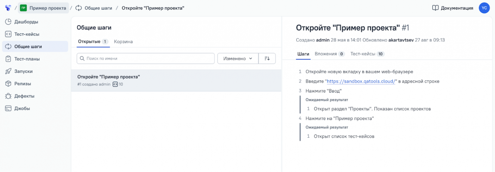Go to Тест-планы in sidebar

click(27, 59)
